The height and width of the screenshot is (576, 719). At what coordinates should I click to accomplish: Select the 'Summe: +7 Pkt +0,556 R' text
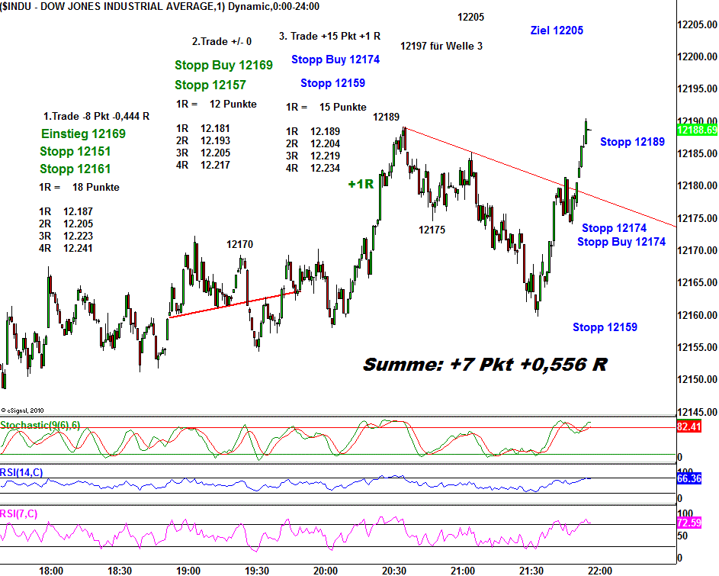[x=485, y=365]
